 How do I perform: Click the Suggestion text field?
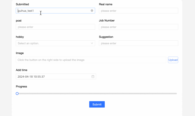click(138, 43)
